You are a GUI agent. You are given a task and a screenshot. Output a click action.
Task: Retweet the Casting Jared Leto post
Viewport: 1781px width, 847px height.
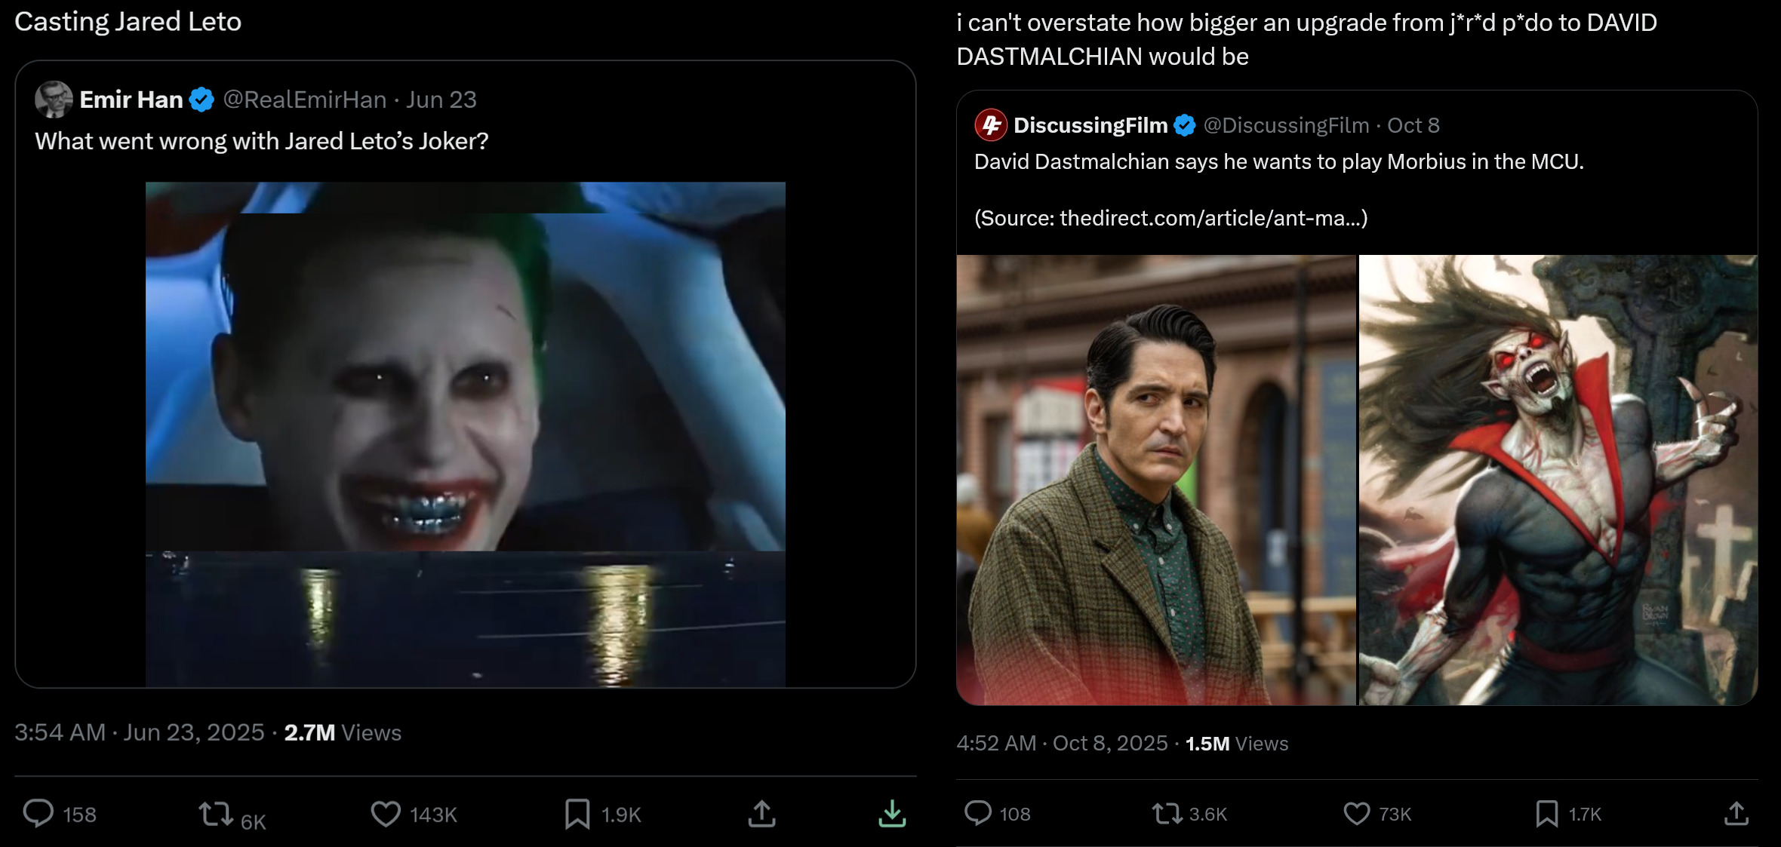tap(216, 814)
